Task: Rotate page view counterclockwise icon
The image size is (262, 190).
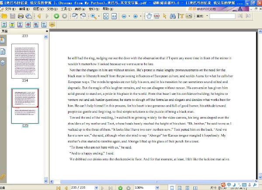Action: (83, 16)
